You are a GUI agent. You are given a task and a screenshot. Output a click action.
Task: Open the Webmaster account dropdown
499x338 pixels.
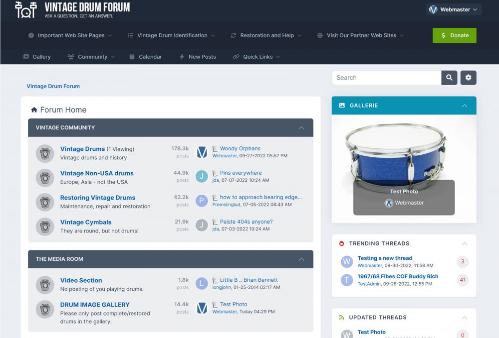[453, 9]
